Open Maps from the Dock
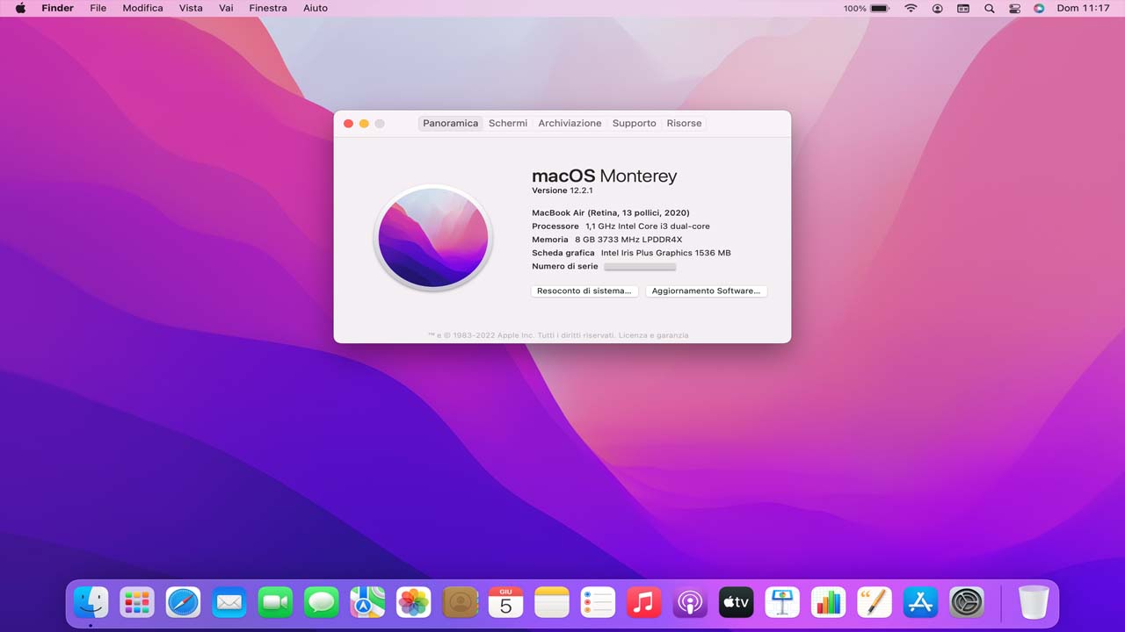Image resolution: width=1125 pixels, height=632 pixels. pos(367,602)
